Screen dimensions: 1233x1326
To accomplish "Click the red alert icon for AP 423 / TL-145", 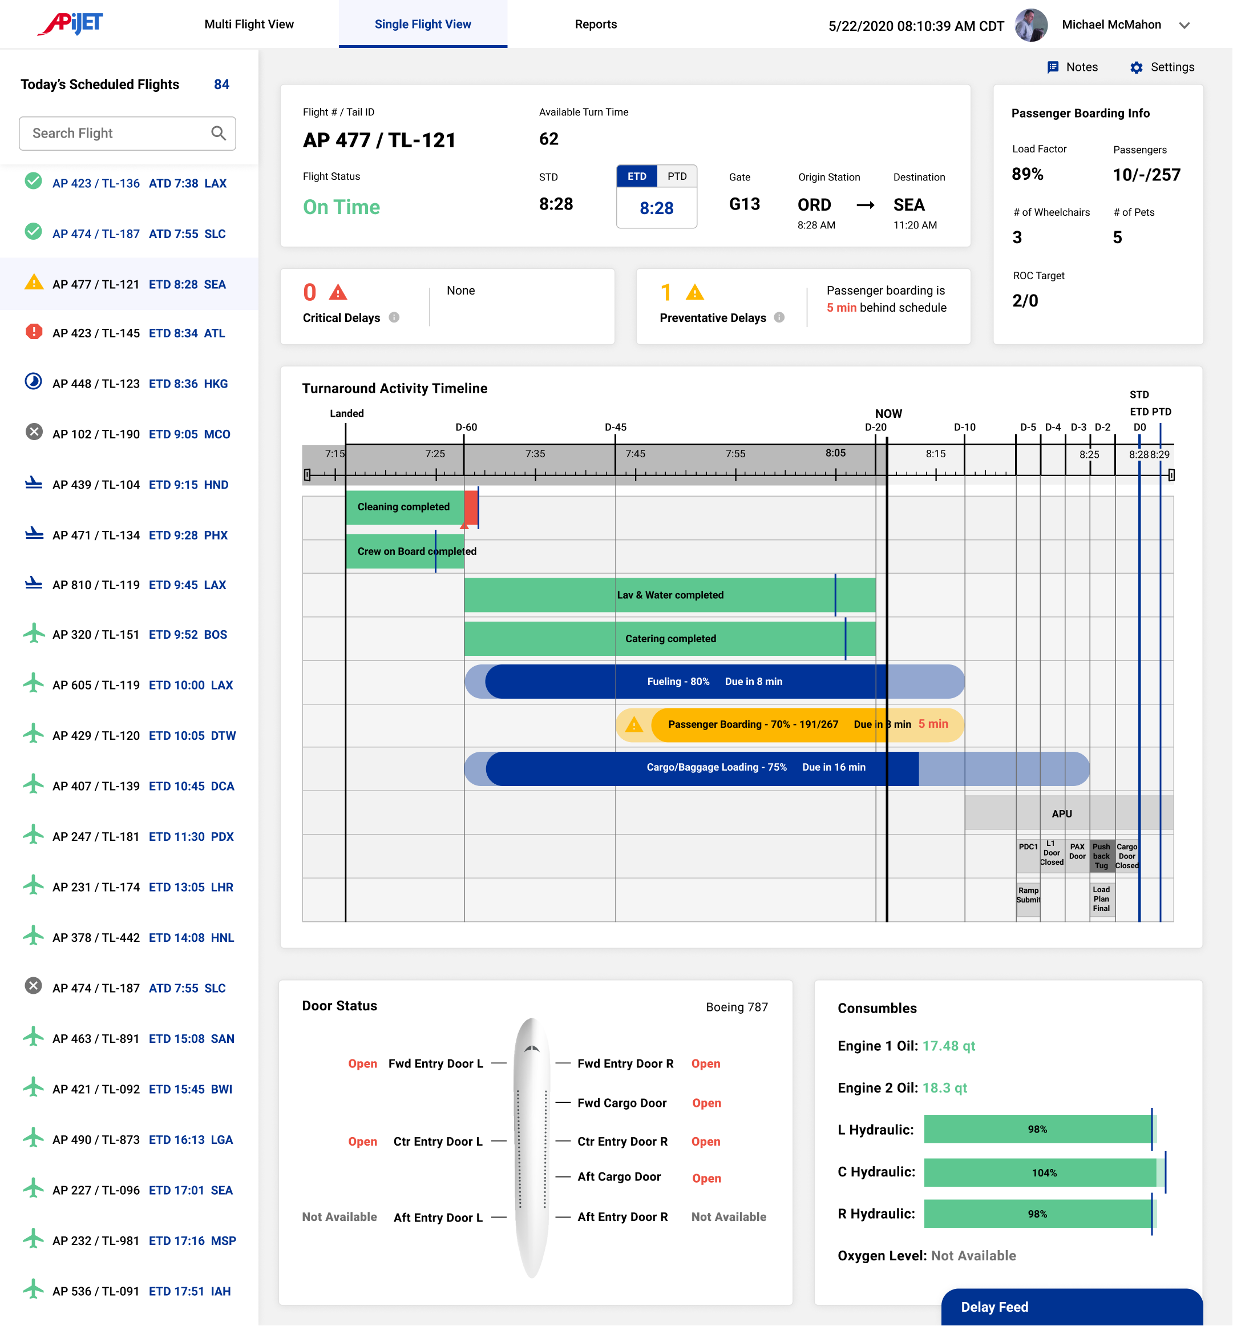I will click(x=33, y=332).
